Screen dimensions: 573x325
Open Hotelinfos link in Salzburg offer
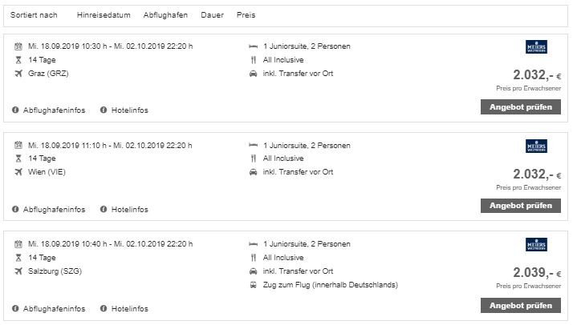[129, 308]
